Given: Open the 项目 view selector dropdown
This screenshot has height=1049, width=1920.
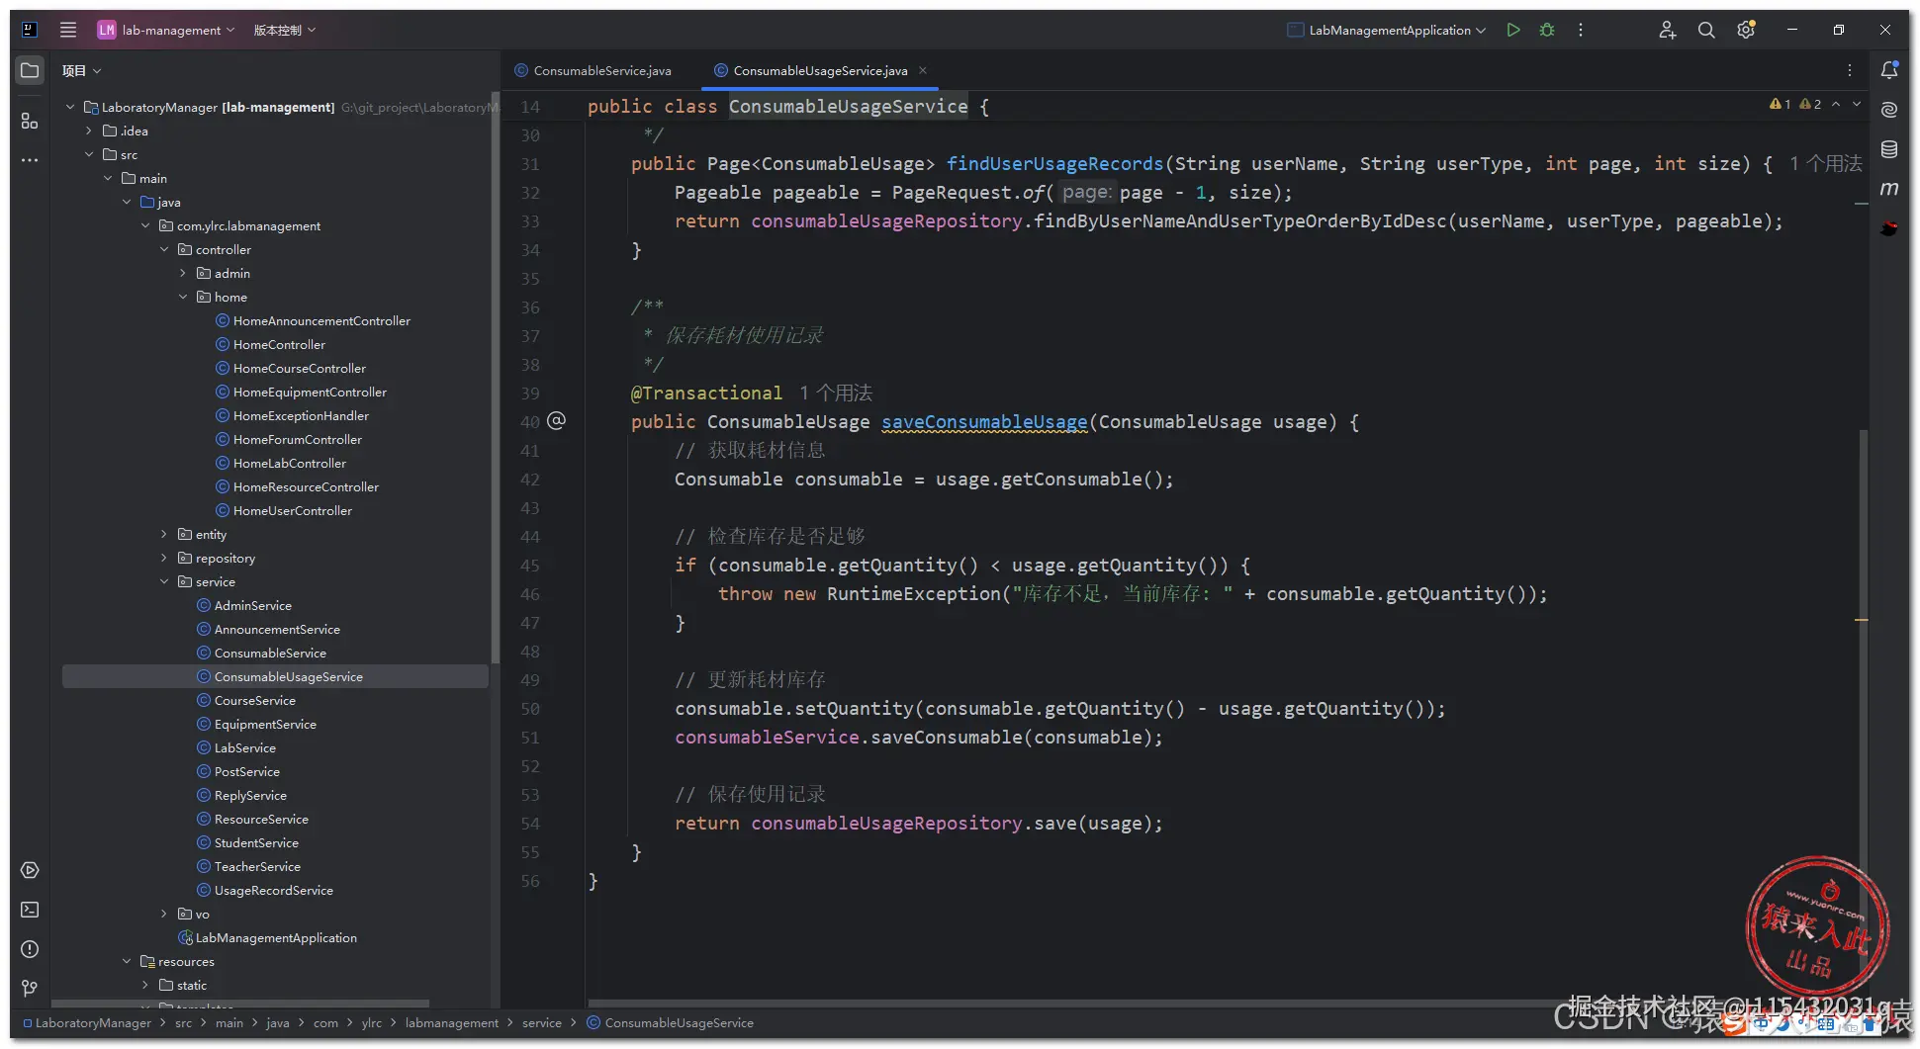Looking at the screenshot, I should [82, 70].
